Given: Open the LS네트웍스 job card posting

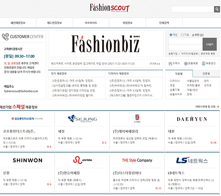Looking at the screenshot, I should click(x=192, y=172).
